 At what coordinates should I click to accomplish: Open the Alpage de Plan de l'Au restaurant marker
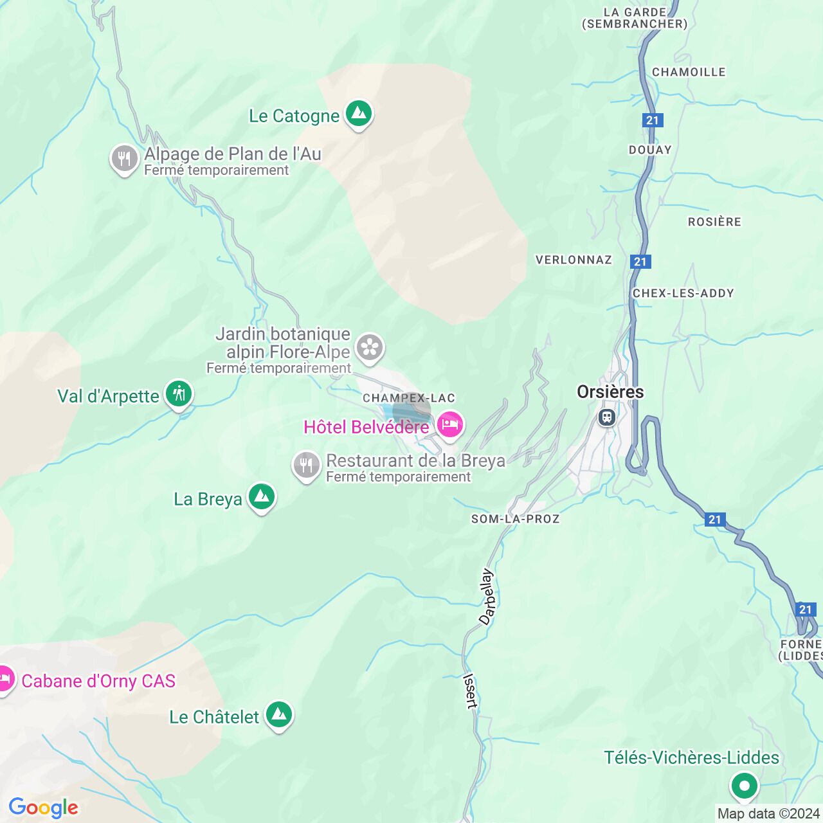click(x=124, y=159)
